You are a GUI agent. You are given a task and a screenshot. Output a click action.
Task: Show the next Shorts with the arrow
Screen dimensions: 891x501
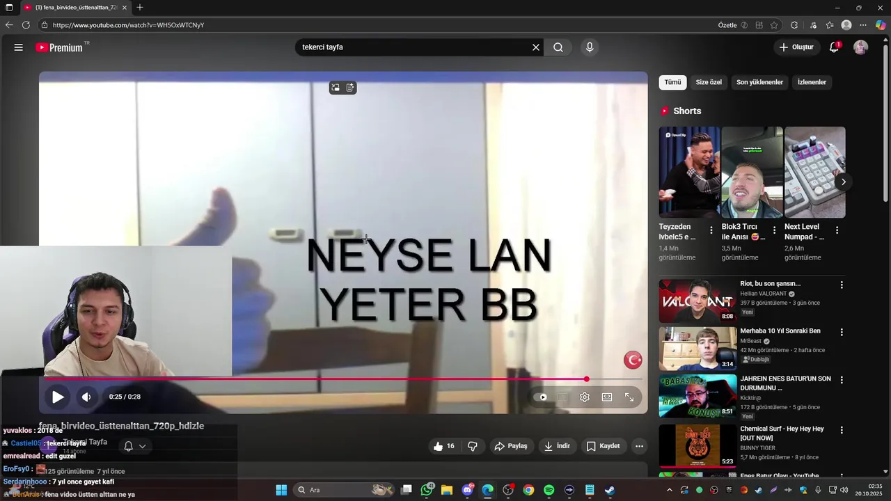843,182
